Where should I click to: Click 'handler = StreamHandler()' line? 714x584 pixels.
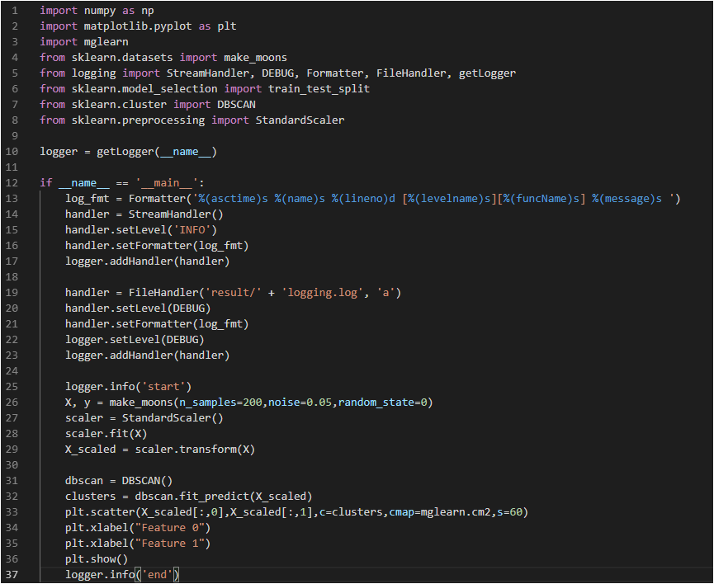[x=144, y=214]
